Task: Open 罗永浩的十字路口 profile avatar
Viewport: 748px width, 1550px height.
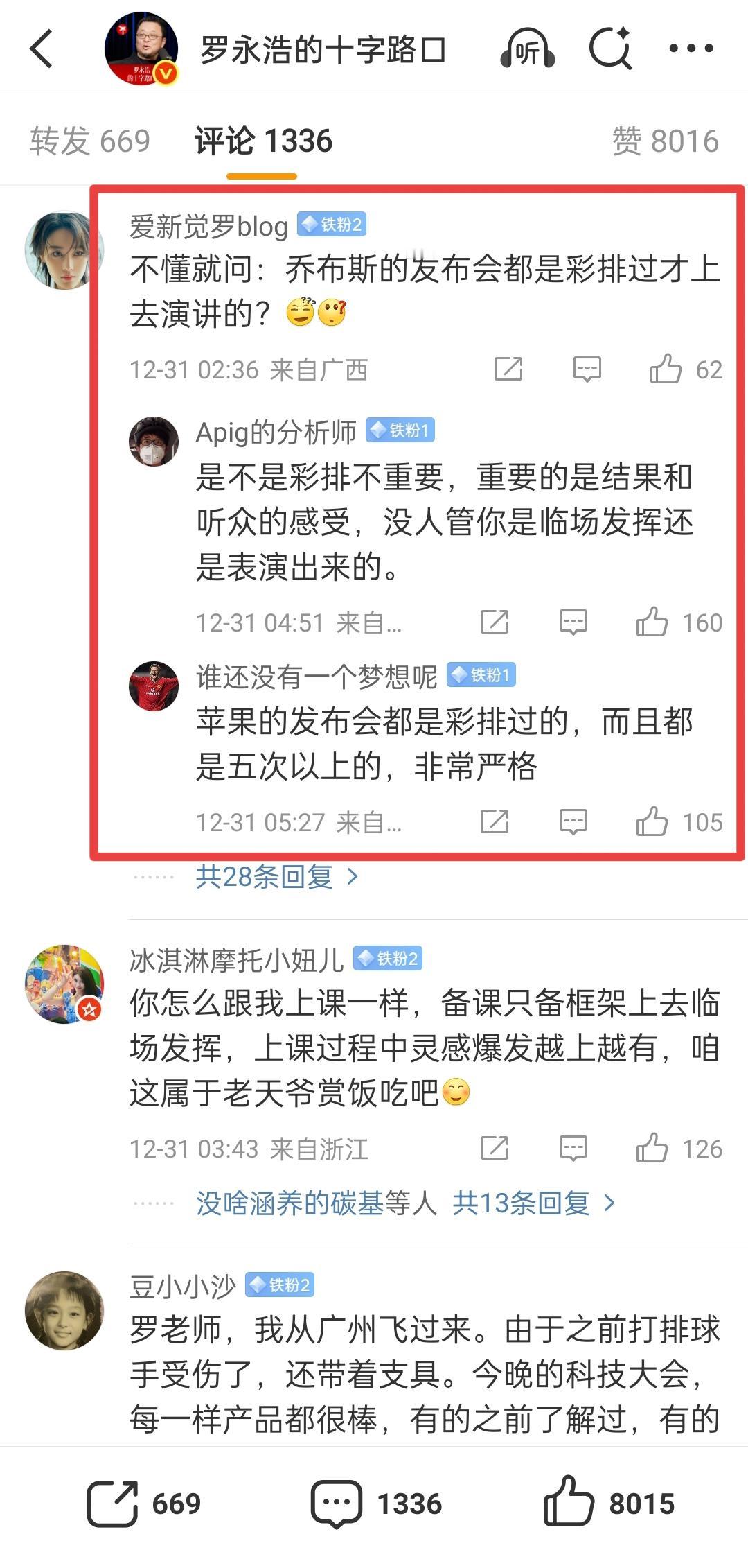Action: (x=142, y=49)
